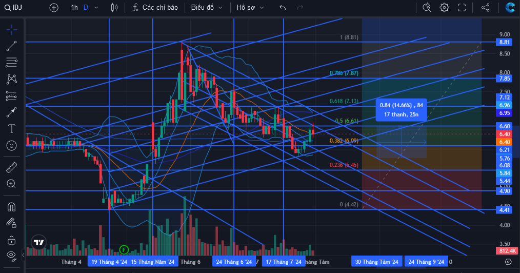Toggle stay in drawing mode
This screenshot has height=273, width=520.
12,223
